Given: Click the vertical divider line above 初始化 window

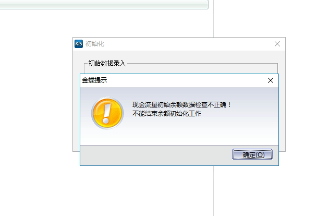Looking at the screenshot, I should coord(213,19).
